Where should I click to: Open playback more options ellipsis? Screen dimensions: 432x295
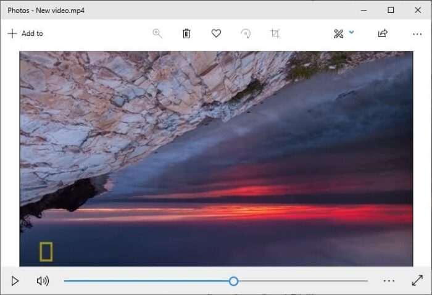pyautogui.click(x=389, y=281)
